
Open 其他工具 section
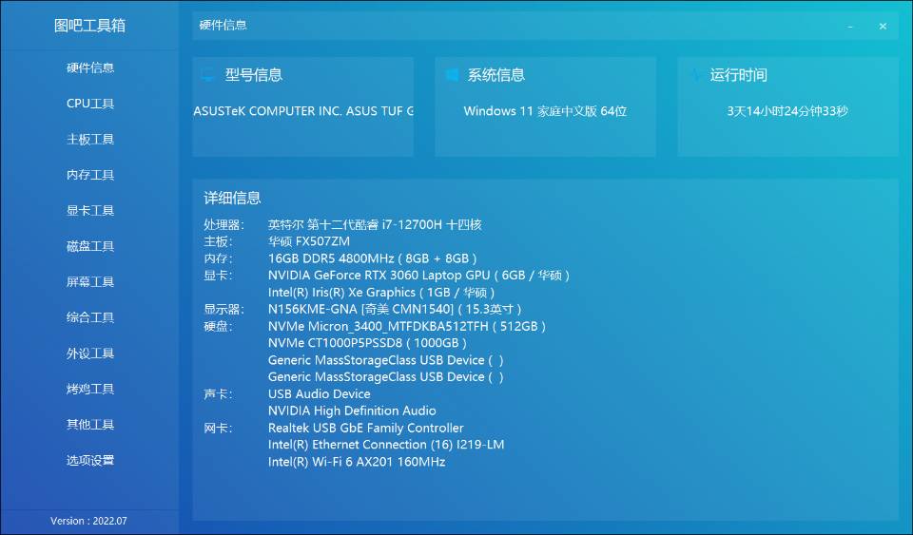click(x=90, y=425)
